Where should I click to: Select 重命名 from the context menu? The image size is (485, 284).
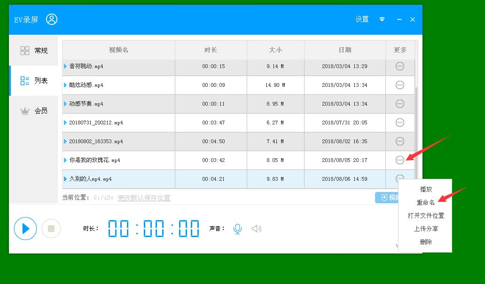[425, 202]
